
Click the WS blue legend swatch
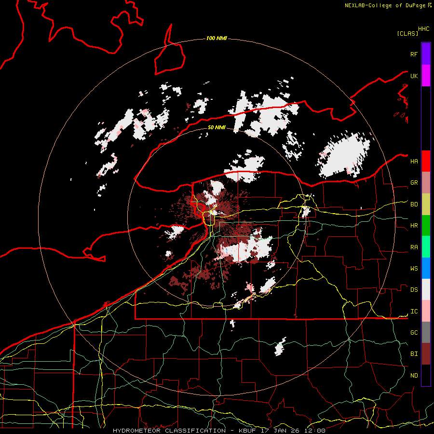(426, 268)
